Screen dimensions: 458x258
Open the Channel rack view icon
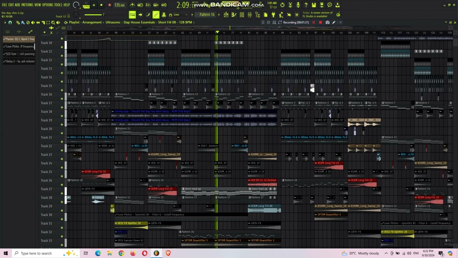coord(242,15)
